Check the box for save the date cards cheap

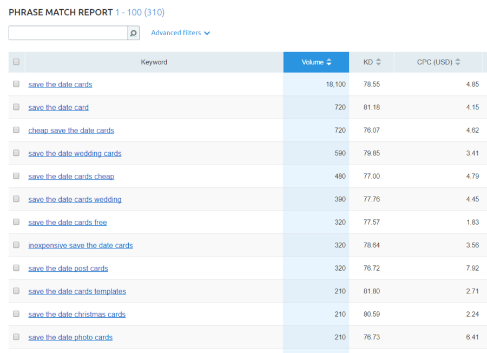[16, 176]
